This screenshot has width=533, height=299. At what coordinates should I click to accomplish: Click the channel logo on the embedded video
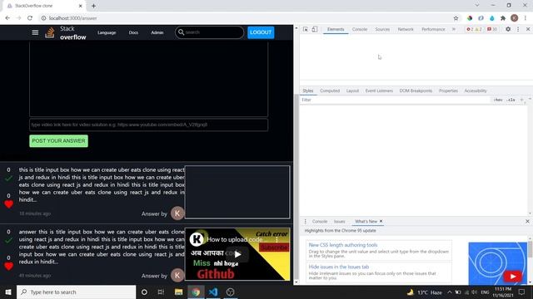click(197, 239)
